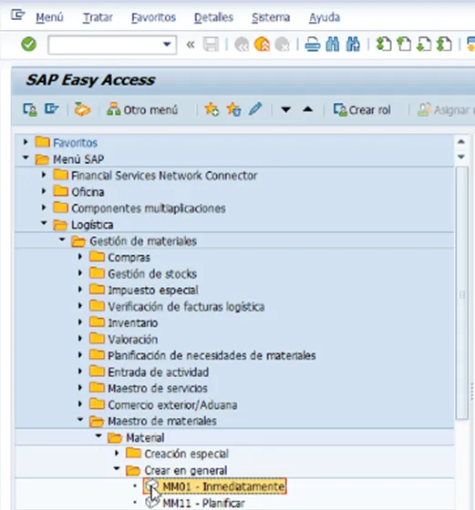This screenshot has height=510, width=475.
Task: Select MM01 - Inmediatamente transaction
Action: click(215, 486)
